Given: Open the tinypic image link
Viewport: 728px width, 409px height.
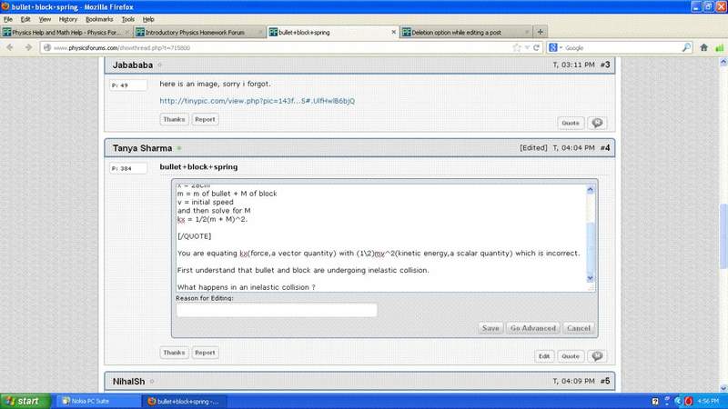Looking at the screenshot, I should point(258,101).
